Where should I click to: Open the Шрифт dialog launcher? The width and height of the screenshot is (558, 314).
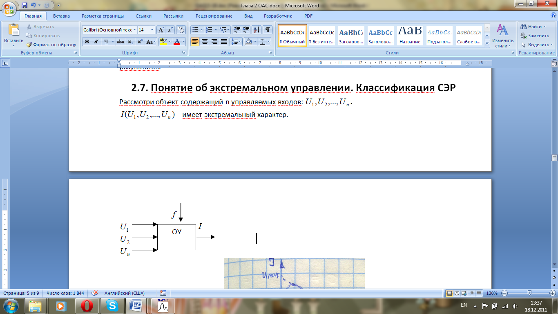click(x=184, y=53)
